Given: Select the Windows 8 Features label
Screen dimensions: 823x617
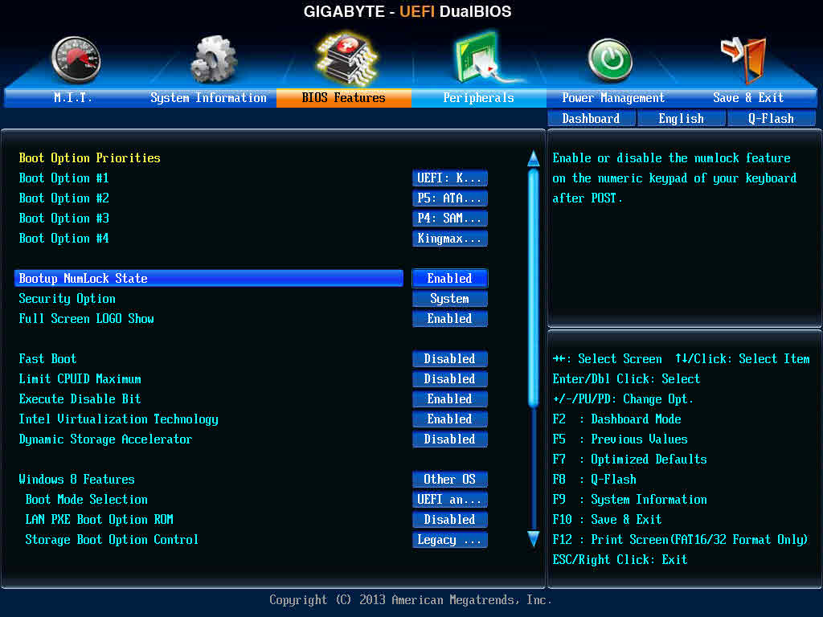Looking at the screenshot, I should point(76,479).
